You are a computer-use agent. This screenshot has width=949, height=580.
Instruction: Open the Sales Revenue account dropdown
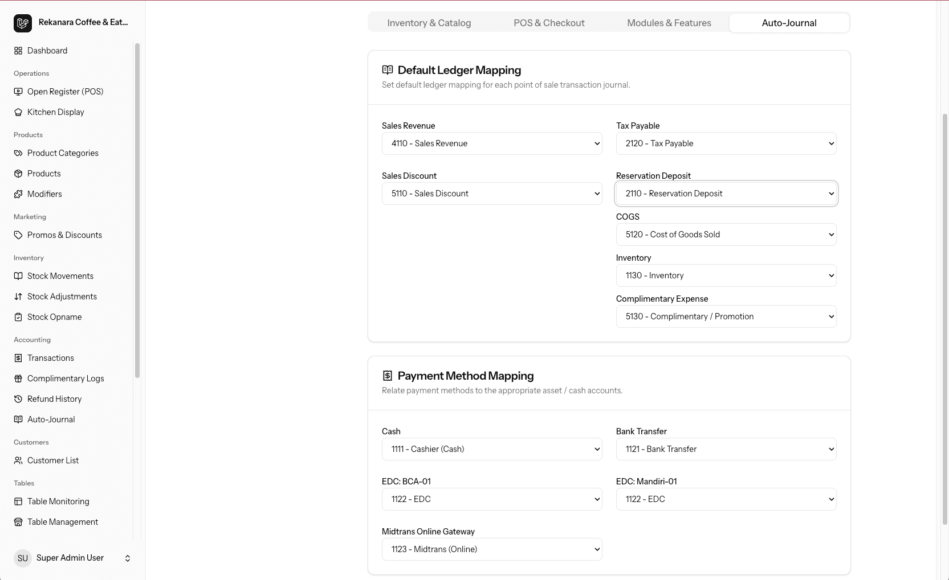point(492,143)
